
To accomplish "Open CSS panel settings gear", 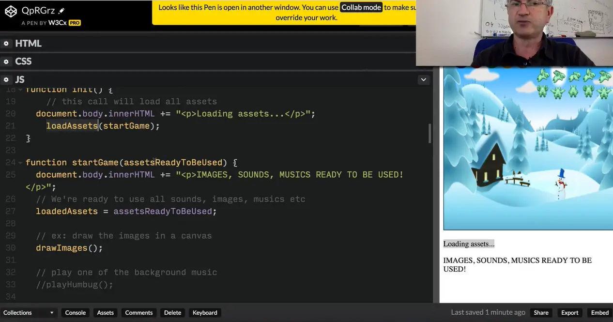I will click(6, 61).
